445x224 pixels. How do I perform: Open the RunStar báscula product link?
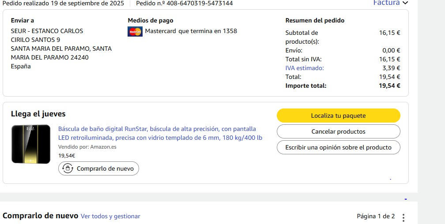click(160, 133)
